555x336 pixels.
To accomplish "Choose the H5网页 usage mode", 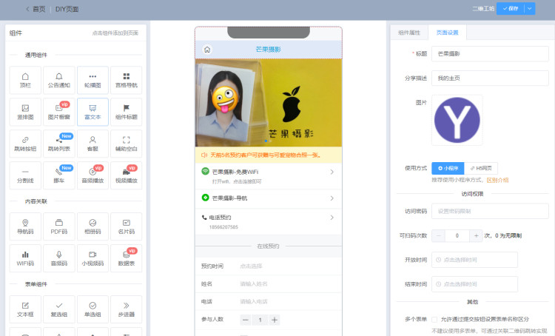I will 482,168.
